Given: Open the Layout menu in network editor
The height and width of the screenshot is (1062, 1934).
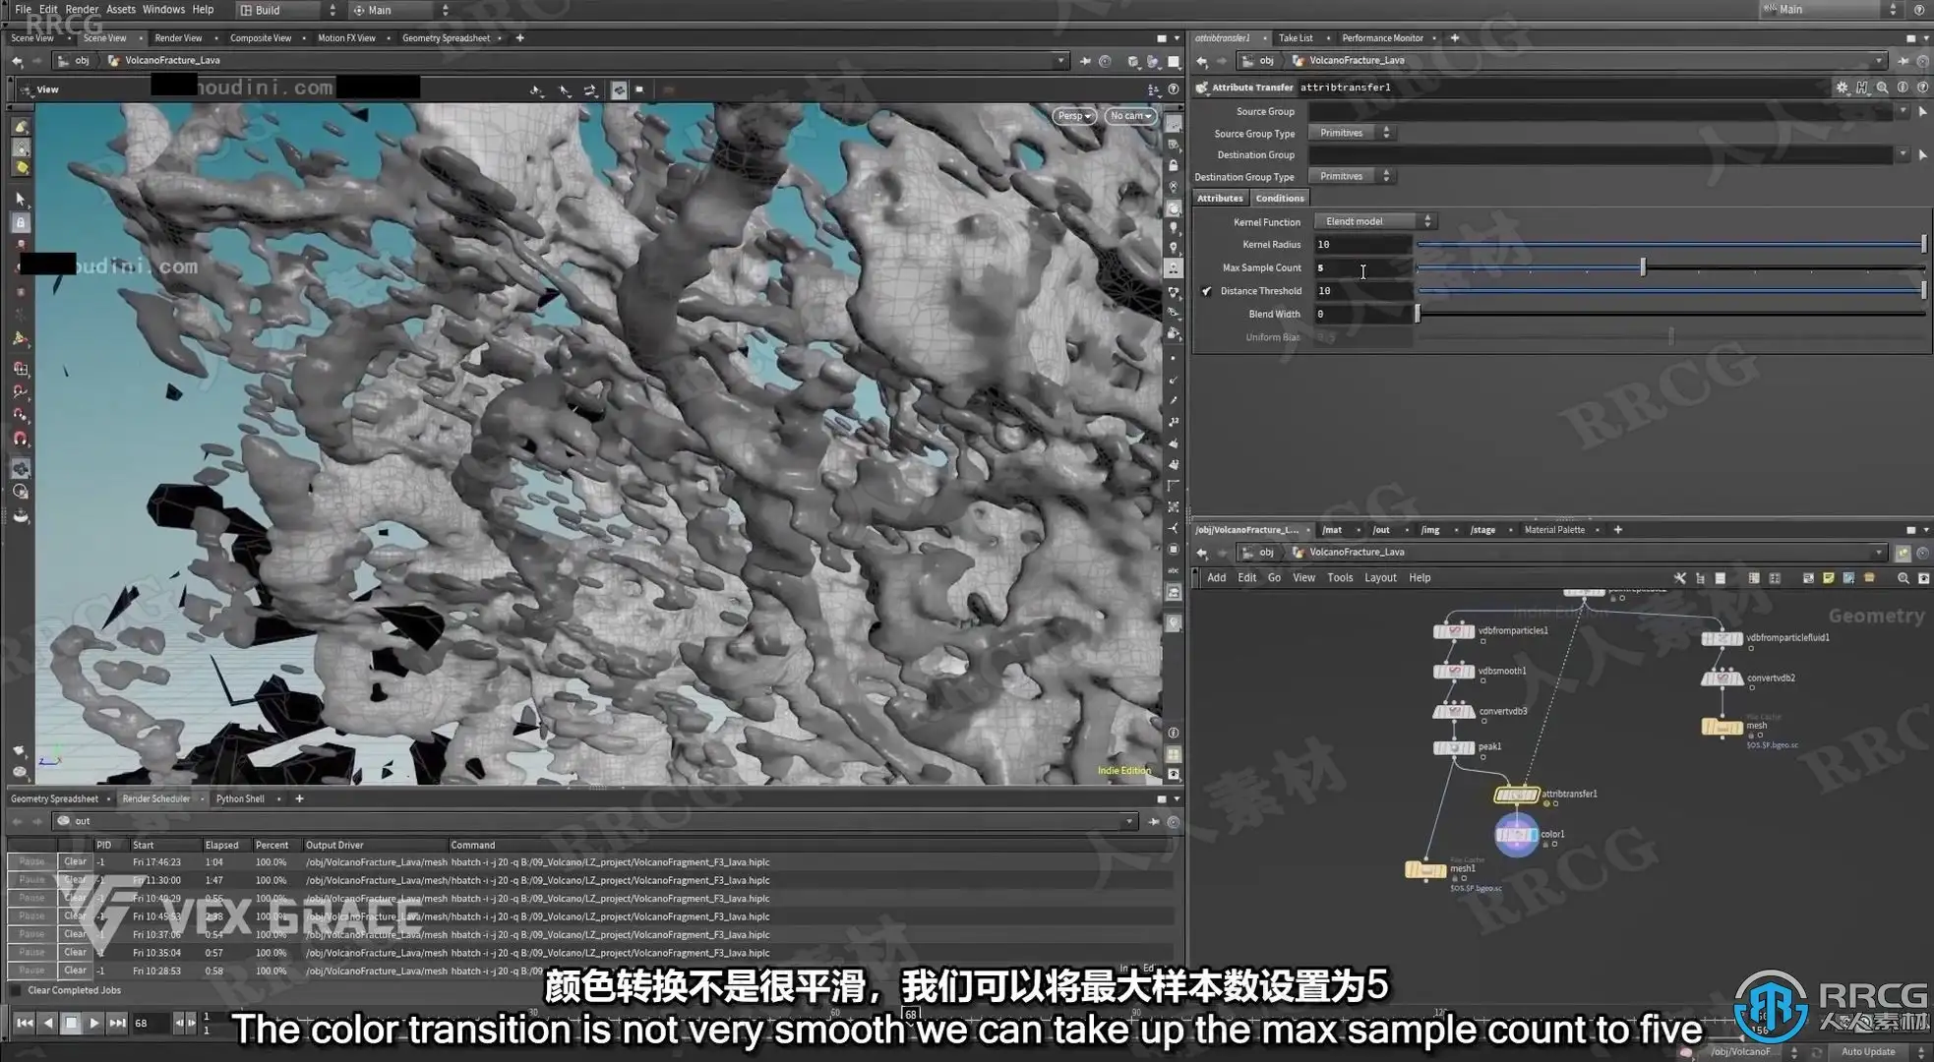Looking at the screenshot, I should pyautogui.click(x=1379, y=578).
